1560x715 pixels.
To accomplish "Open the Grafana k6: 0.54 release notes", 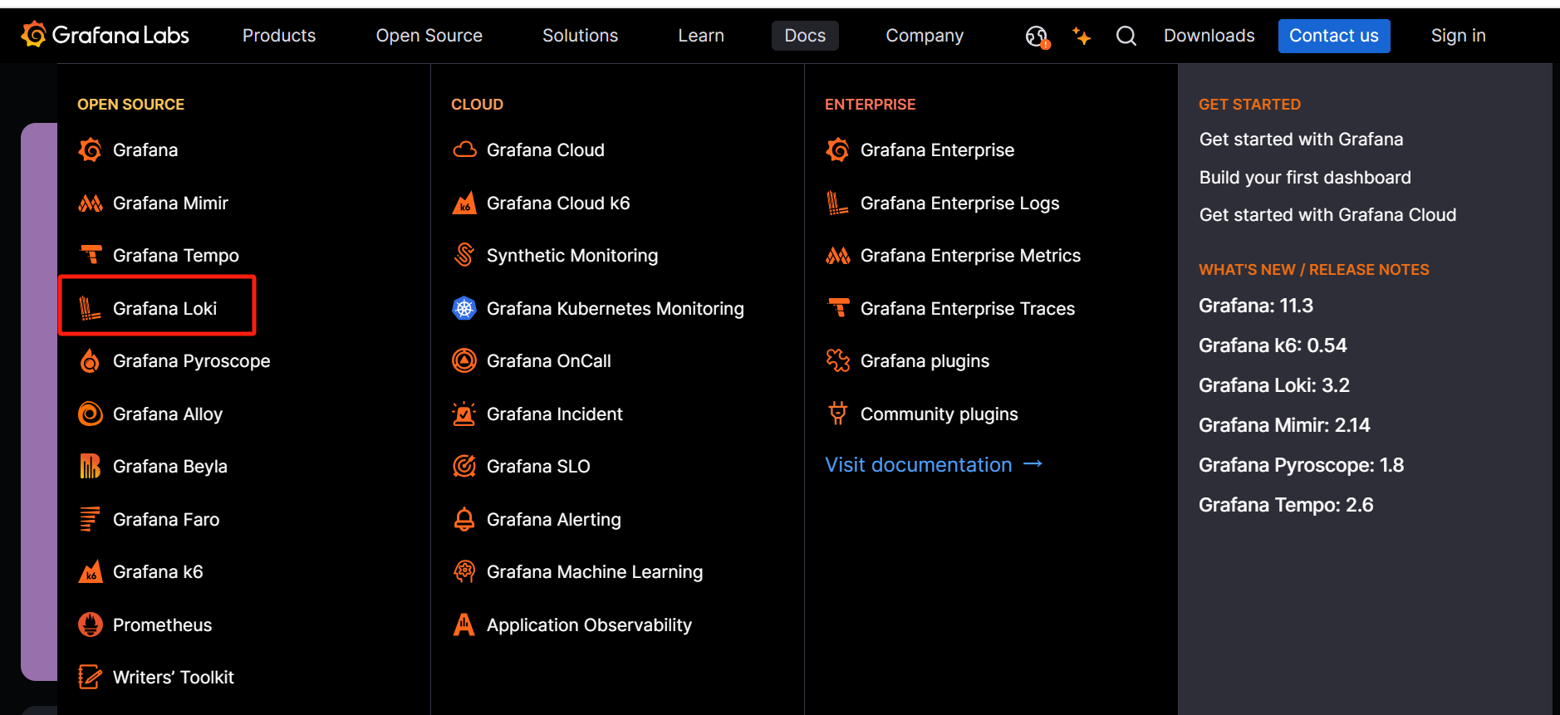I will [1273, 345].
